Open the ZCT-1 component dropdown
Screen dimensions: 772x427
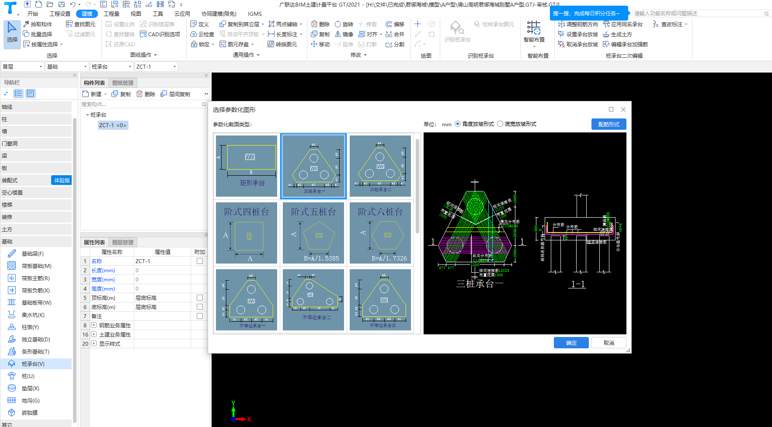(156, 66)
